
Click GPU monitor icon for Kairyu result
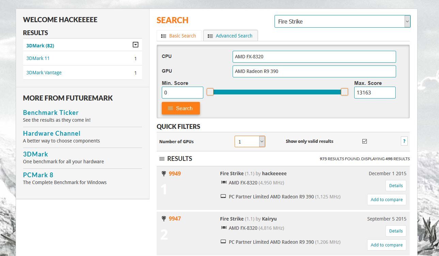223,242
